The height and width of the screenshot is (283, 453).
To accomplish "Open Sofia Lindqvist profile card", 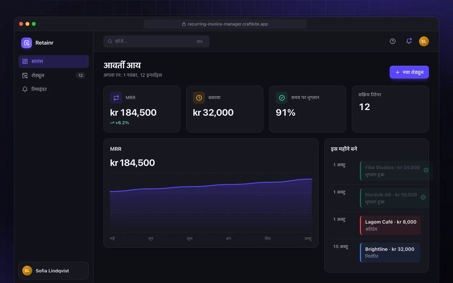I will tap(53, 271).
